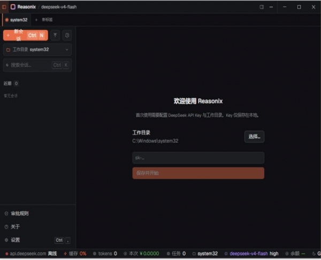The image size is (321, 260).
Task: Open the history clock icon in sidebar
Action: [67, 35]
